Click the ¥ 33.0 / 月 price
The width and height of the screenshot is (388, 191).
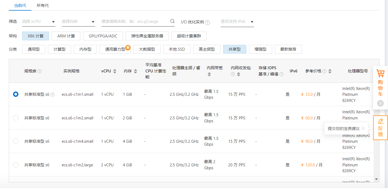point(311,94)
